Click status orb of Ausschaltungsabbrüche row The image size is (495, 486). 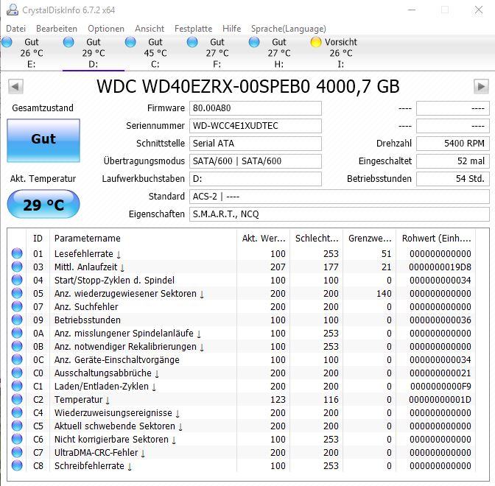point(17,373)
